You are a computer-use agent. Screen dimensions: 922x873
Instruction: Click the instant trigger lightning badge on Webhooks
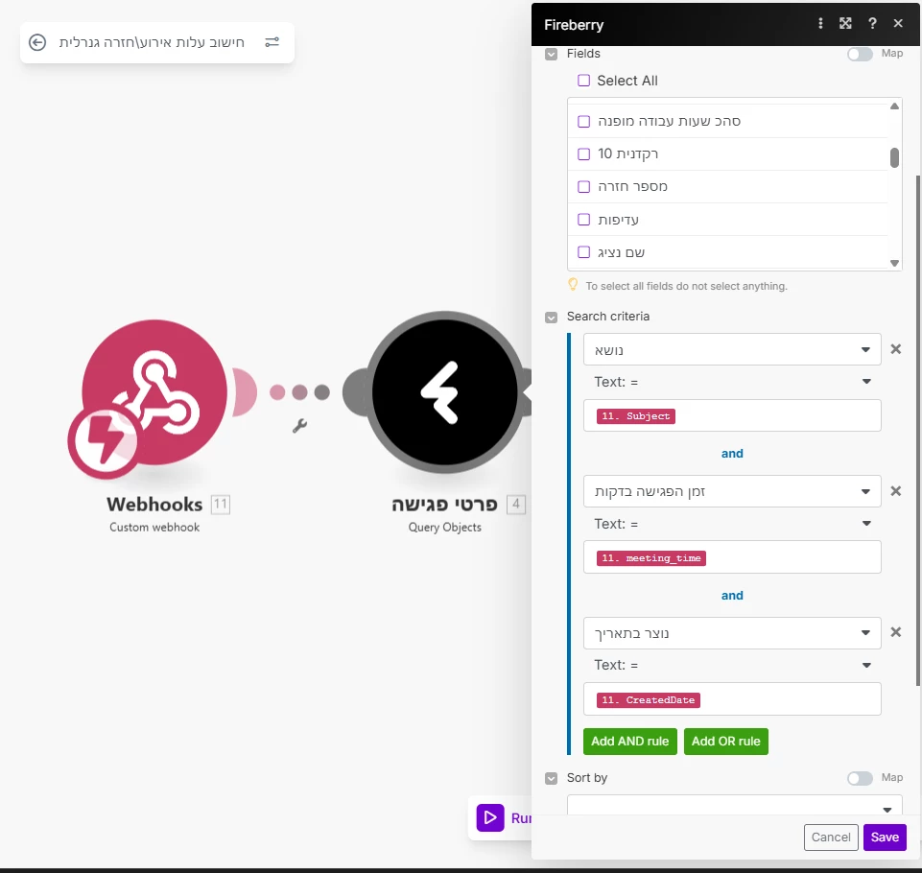point(105,439)
